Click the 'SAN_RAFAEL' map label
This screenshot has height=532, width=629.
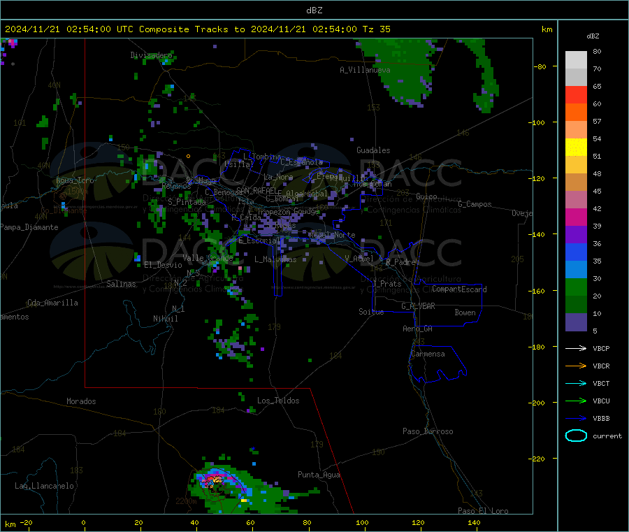[256, 190]
